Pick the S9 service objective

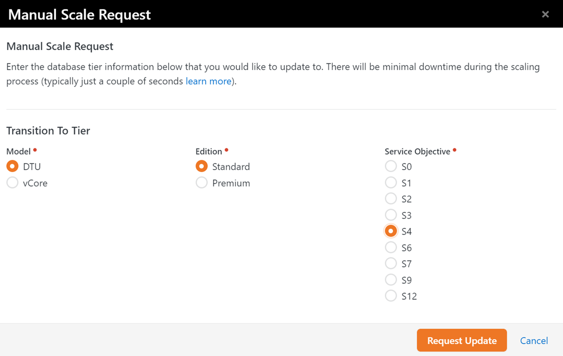[391, 279]
